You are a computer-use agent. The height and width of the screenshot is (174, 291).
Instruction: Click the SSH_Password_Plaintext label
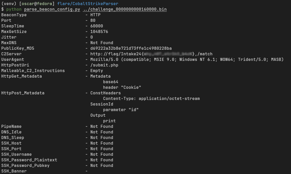(29, 160)
